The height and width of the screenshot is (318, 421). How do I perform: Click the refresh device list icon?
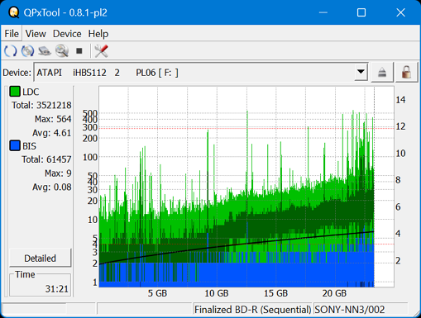coord(11,51)
